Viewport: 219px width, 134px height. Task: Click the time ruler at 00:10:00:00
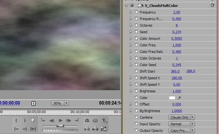80,112
